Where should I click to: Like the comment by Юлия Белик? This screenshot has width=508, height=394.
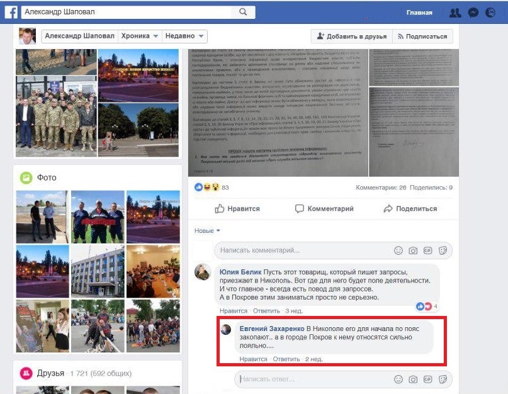point(233,311)
